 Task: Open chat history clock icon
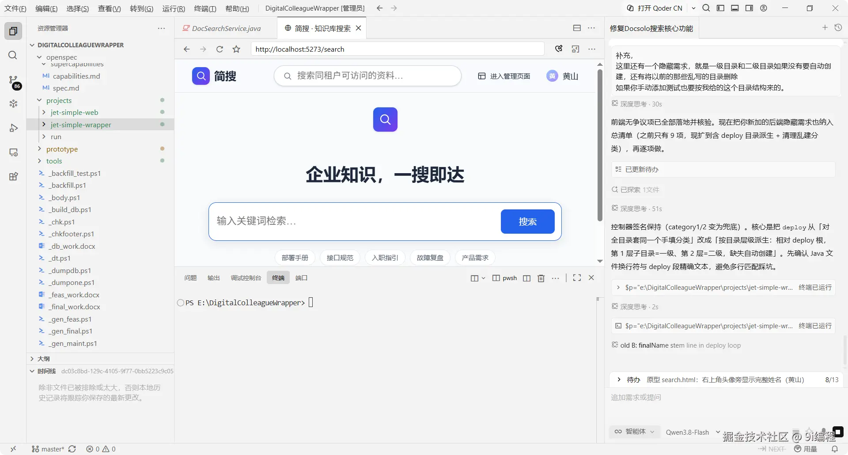tap(838, 28)
